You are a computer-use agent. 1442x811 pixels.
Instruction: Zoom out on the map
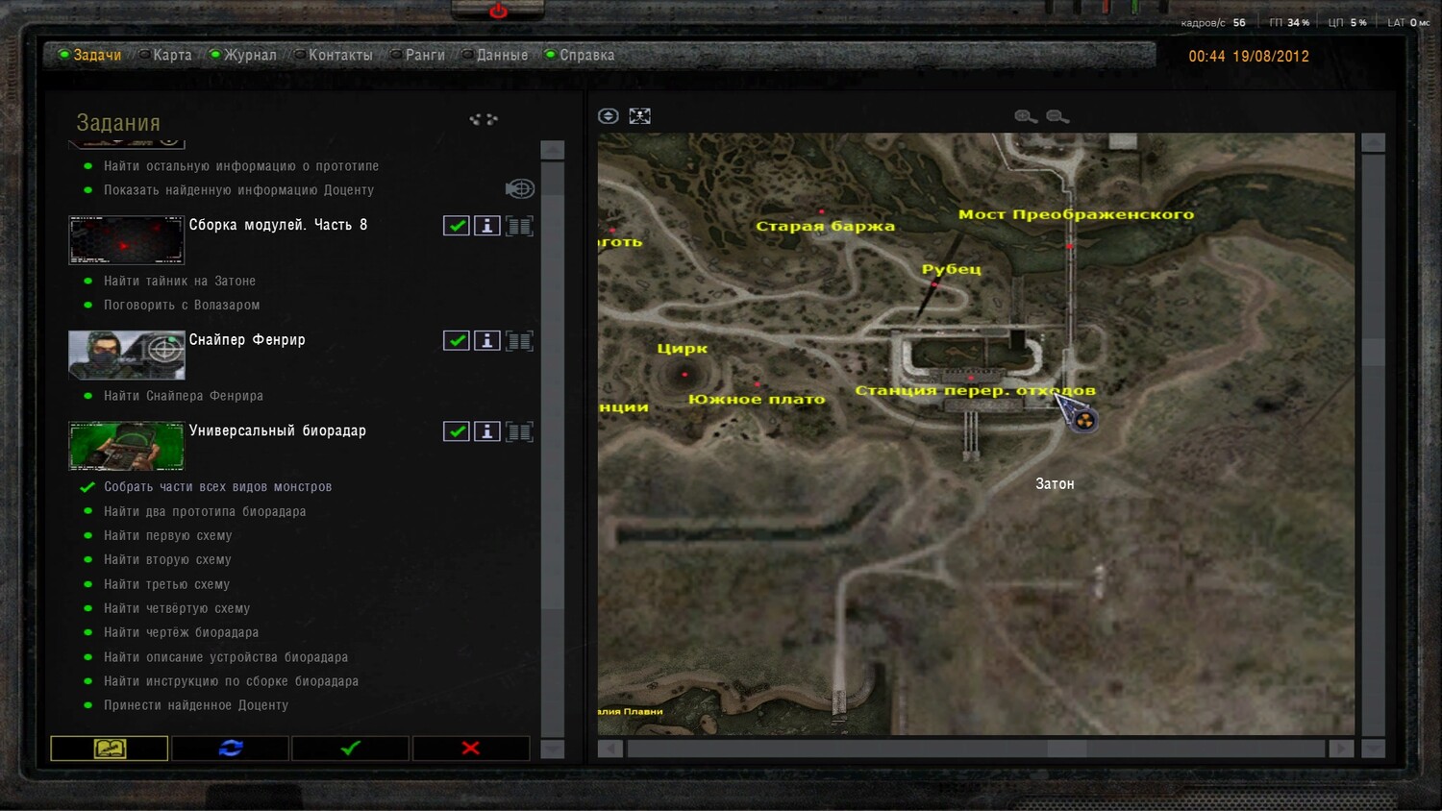pos(1057,116)
